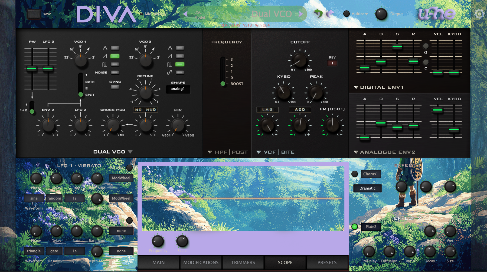The width and height of the screenshot is (487, 272).
Task: Open the LAG modulation source selector
Action: coord(267,110)
